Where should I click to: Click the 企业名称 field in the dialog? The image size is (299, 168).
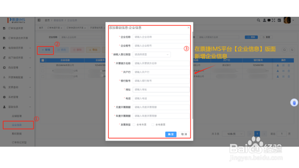[161, 37]
